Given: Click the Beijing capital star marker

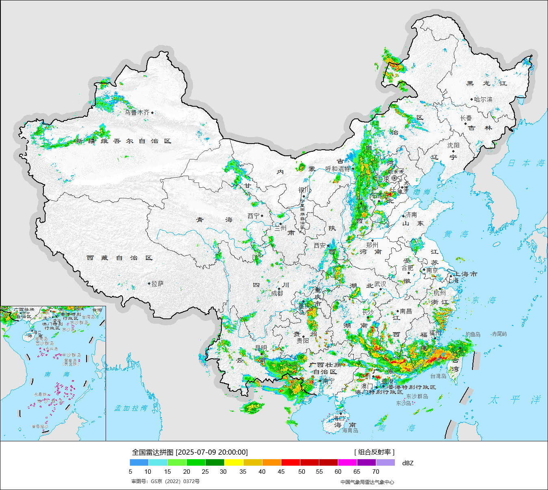Looking at the screenshot, I should point(394,178).
